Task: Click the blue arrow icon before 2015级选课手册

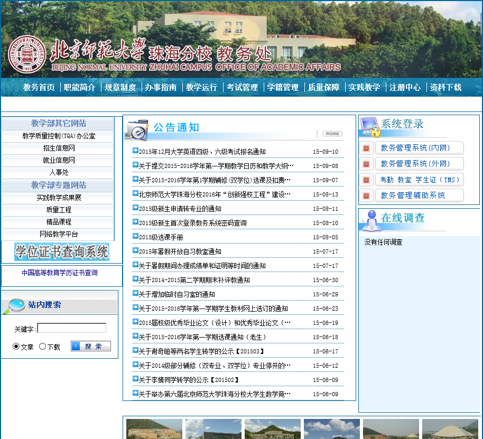Action: tap(135, 237)
